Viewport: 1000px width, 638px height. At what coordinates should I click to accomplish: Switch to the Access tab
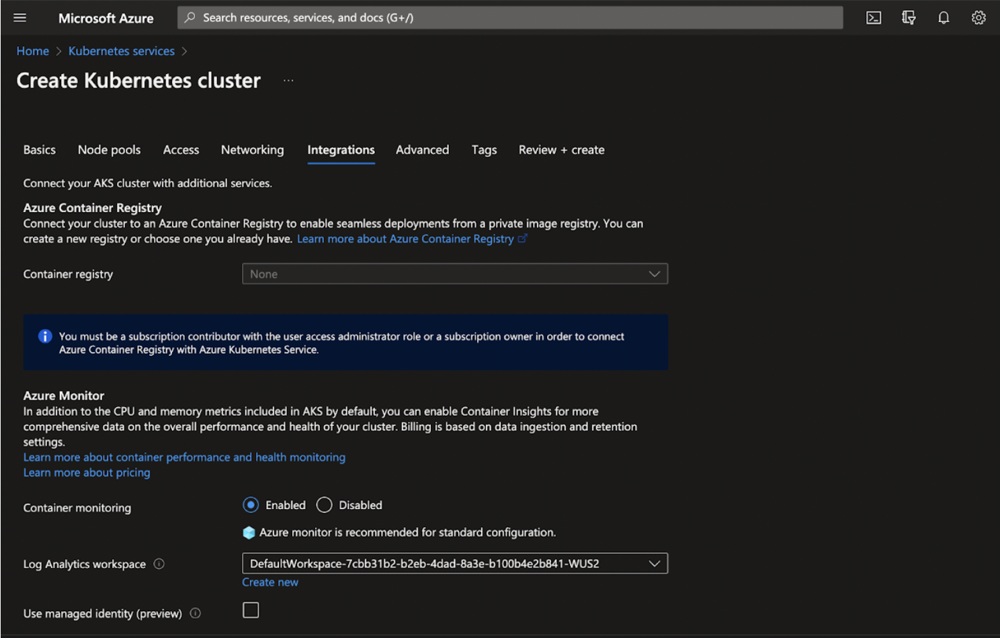tap(181, 150)
